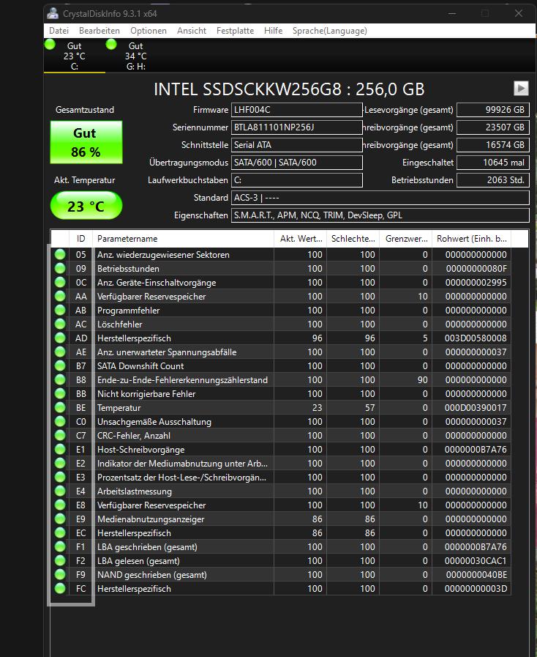Click the next disk arrow button
537x657 pixels.
pyautogui.click(x=521, y=88)
